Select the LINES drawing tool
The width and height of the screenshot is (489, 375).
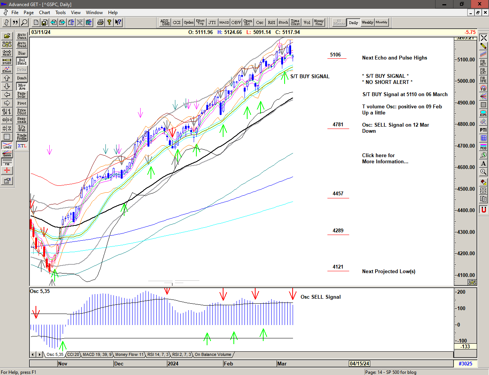[x=7, y=145]
